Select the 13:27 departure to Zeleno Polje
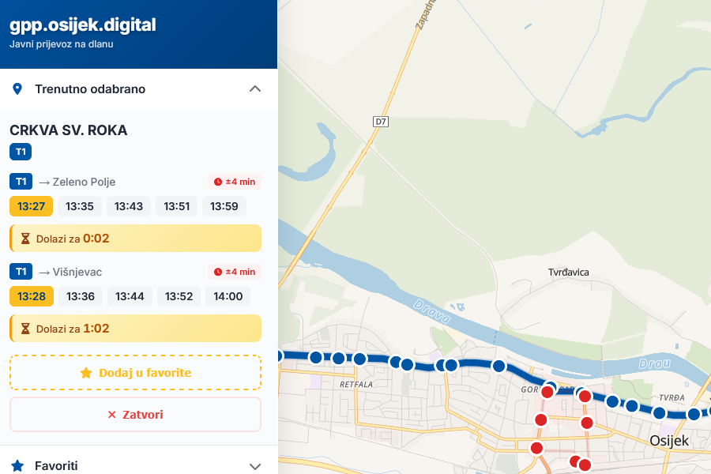711x474 pixels. [31, 206]
